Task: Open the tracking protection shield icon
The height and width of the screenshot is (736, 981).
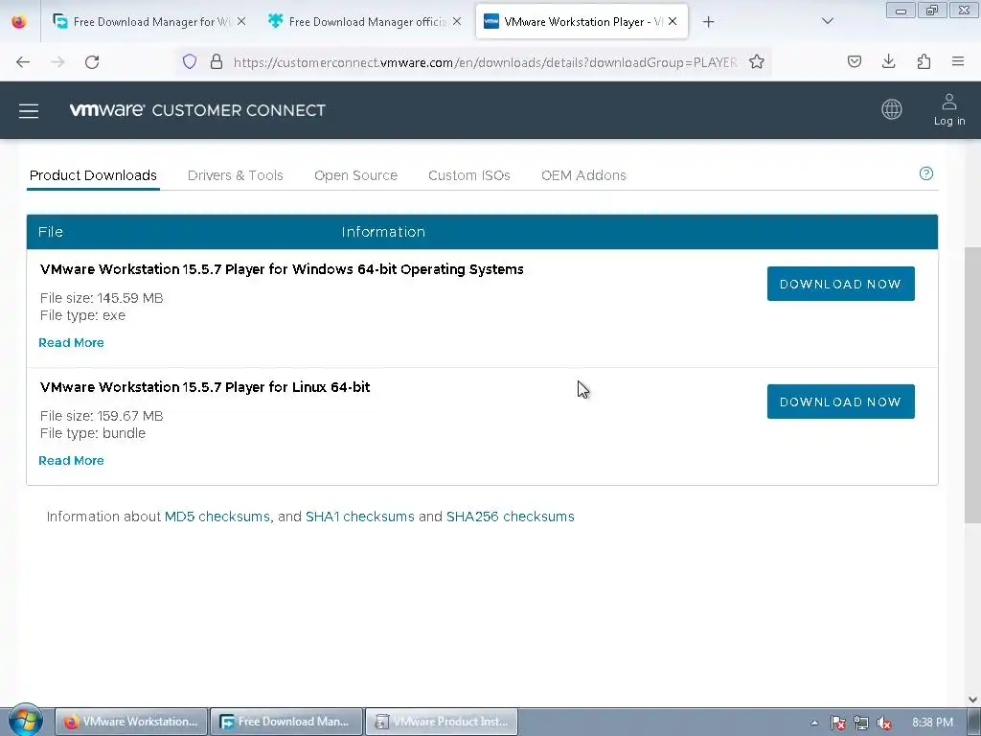Action: 190,61
